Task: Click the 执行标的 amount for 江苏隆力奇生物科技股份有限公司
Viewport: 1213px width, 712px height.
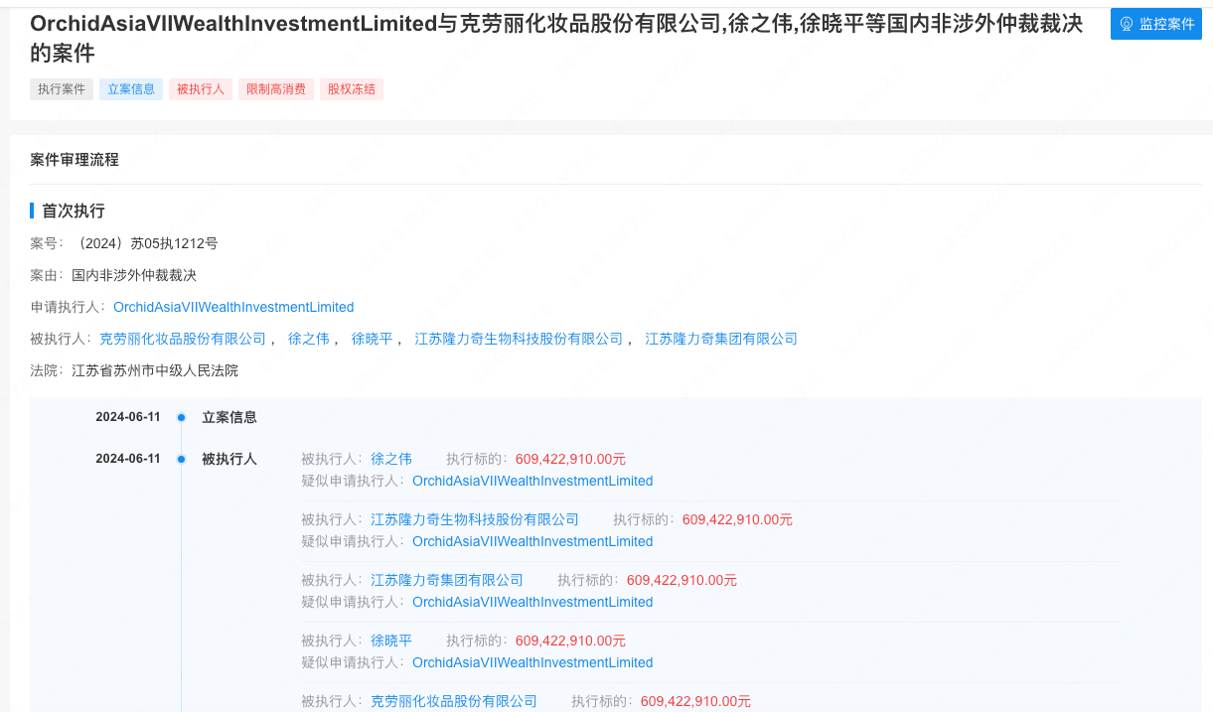Action: tap(737, 519)
